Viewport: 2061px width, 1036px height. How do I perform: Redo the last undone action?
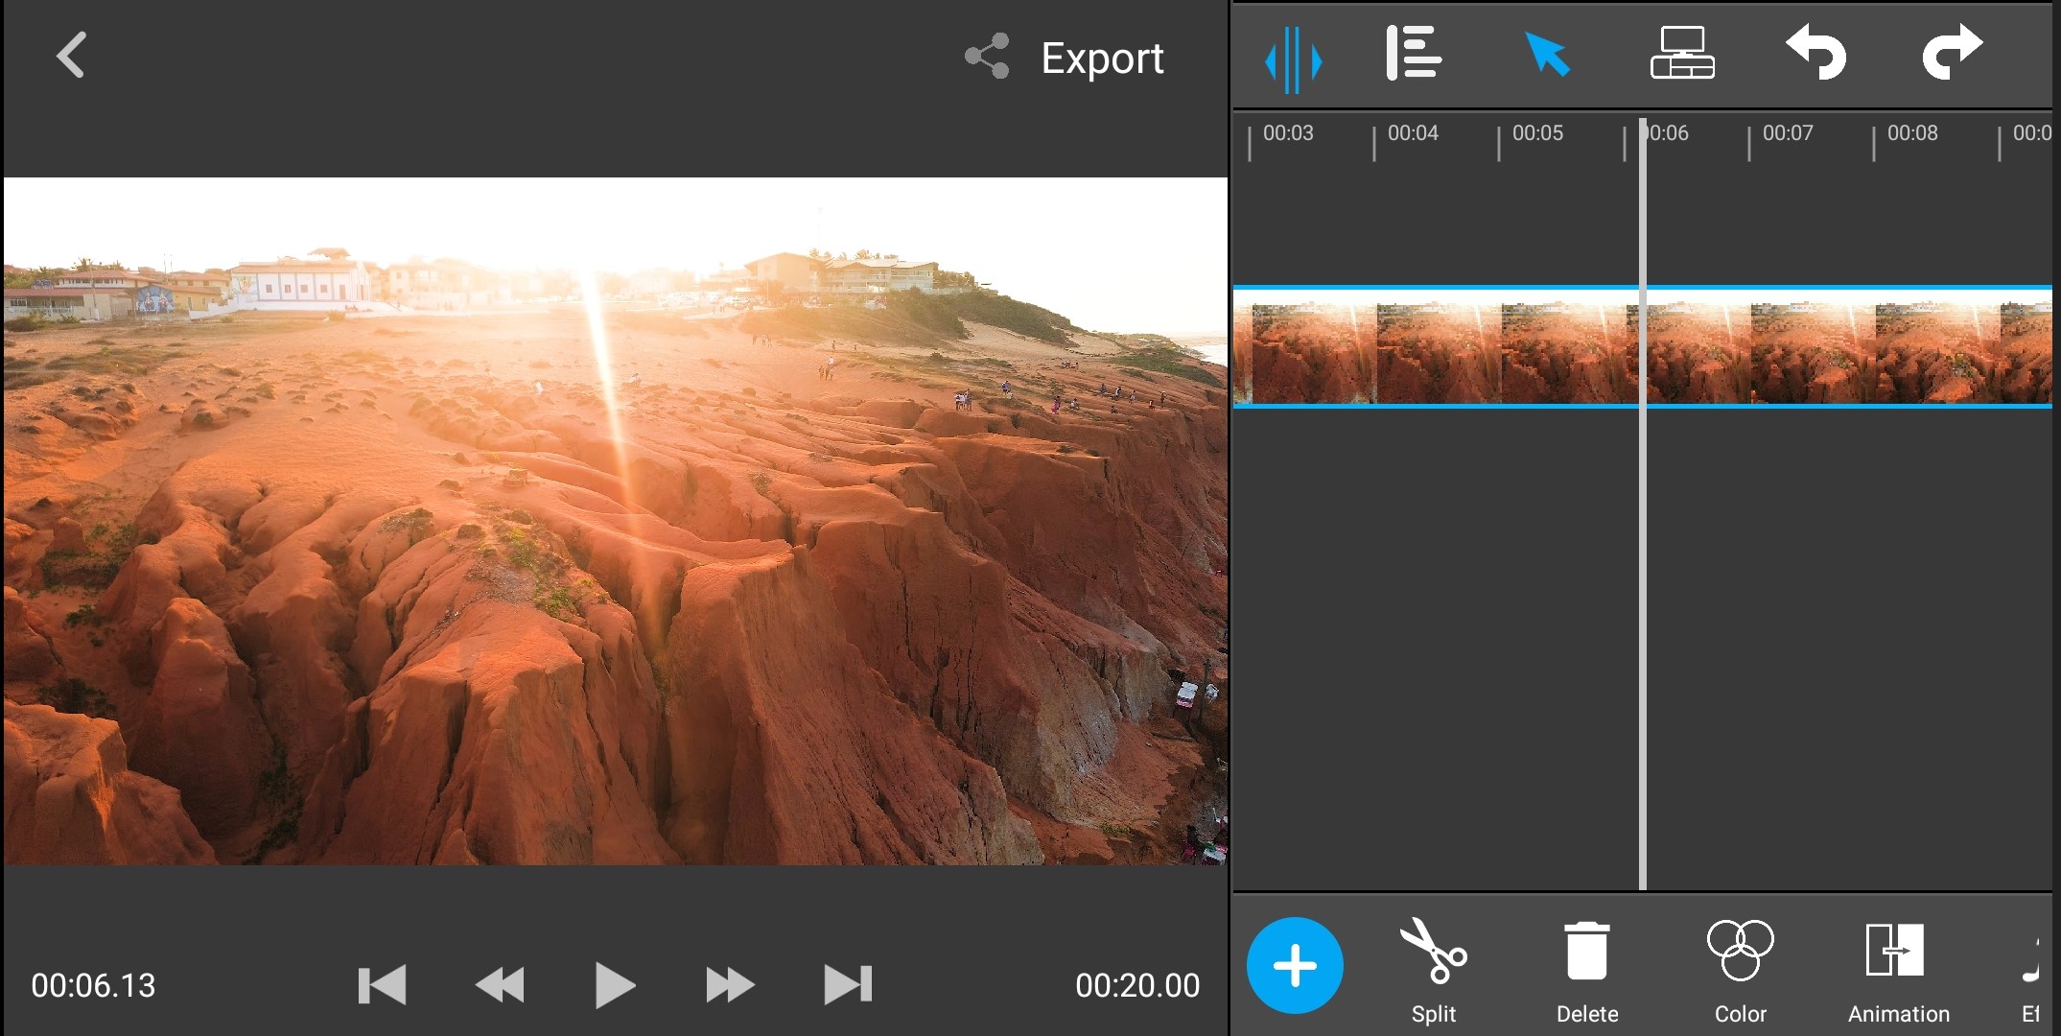(1951, 54)
